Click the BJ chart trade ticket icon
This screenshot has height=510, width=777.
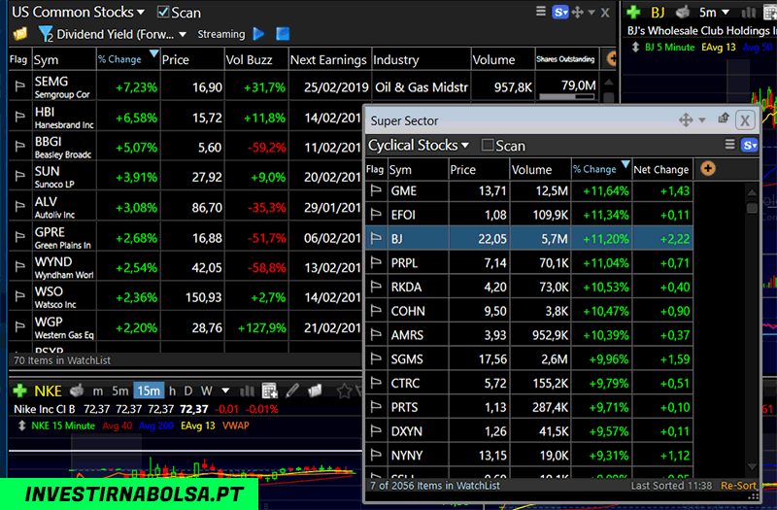683,12
